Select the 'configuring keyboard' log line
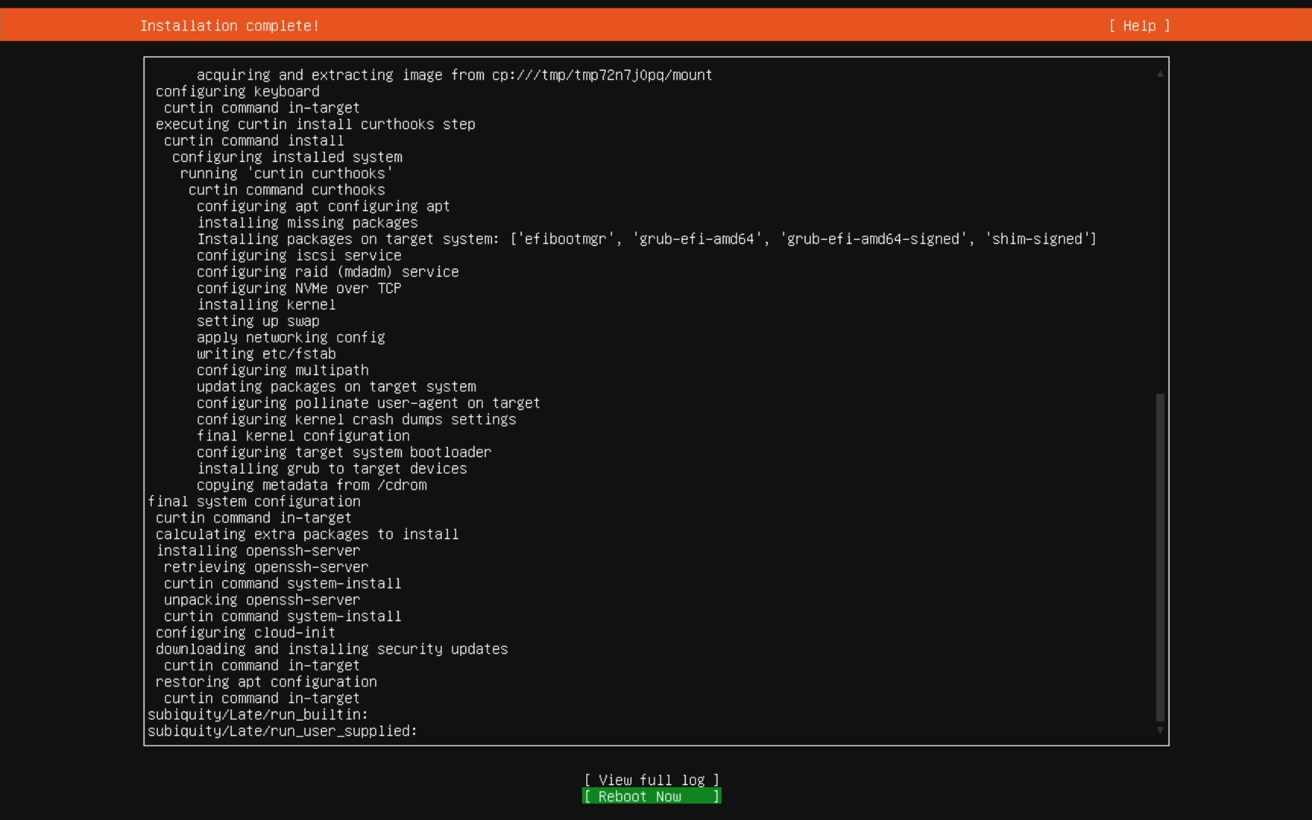The image size is (1312, 820). (238, 91)
